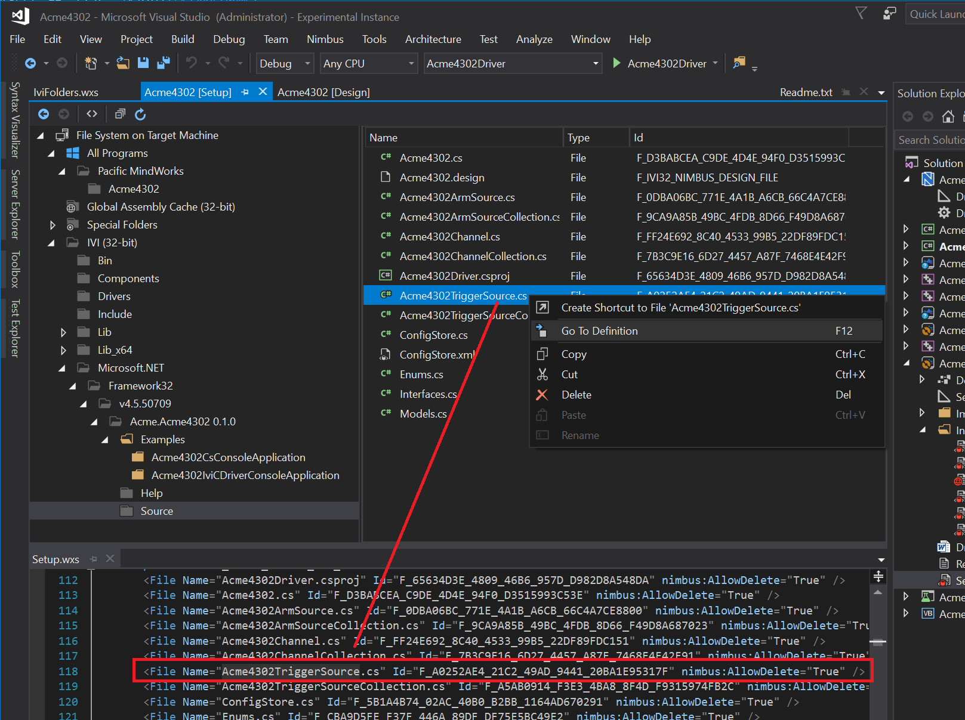Select Go To Definition from the context menu

(599, 330)
